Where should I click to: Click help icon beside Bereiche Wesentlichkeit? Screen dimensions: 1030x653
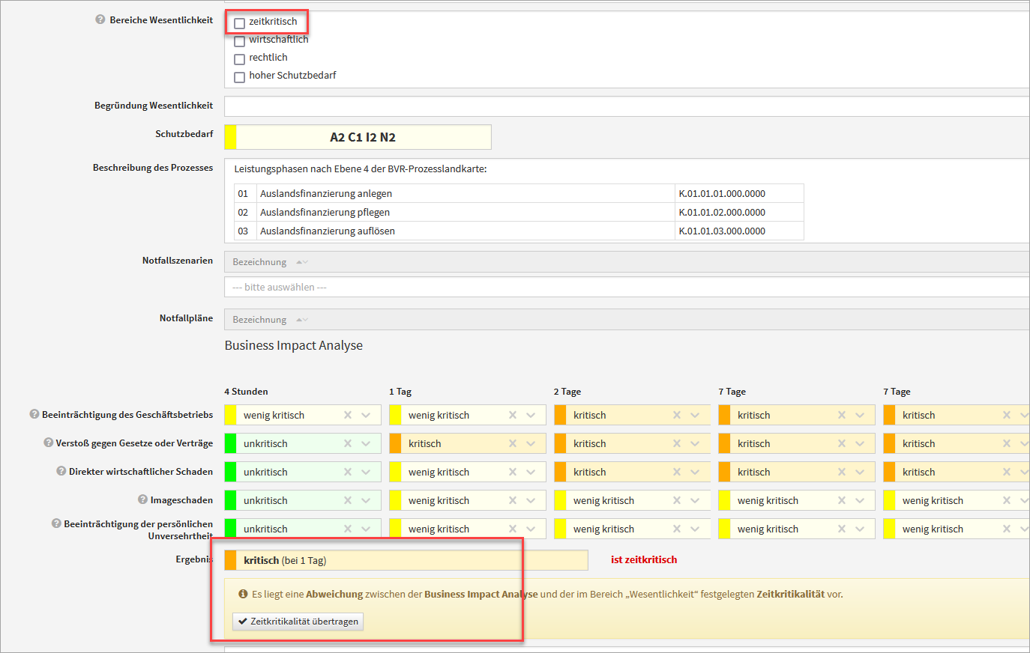[100, 19]
